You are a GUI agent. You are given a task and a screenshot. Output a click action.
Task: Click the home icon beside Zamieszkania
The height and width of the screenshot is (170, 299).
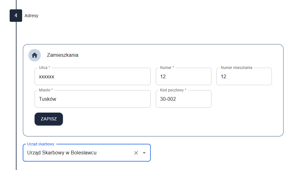35,55
